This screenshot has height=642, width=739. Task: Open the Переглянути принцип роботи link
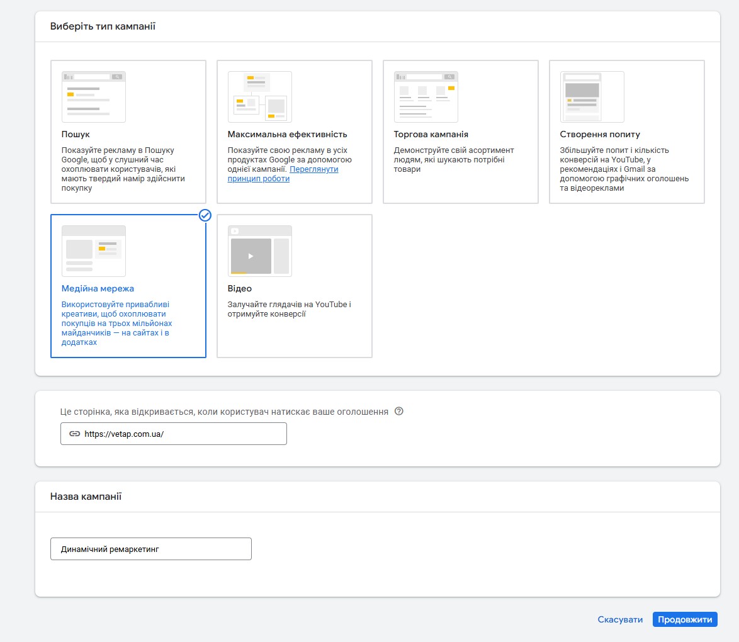click(283, 174)
